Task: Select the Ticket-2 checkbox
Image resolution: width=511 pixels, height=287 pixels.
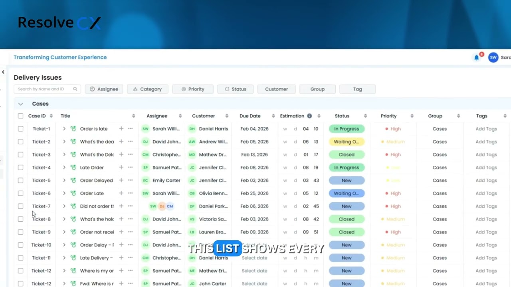Action: click(x=20, y=142)
